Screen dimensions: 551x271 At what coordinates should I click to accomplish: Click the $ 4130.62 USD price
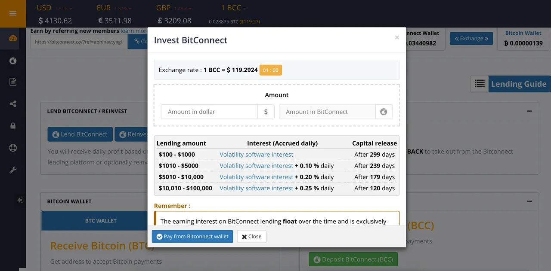coord(55,21)
